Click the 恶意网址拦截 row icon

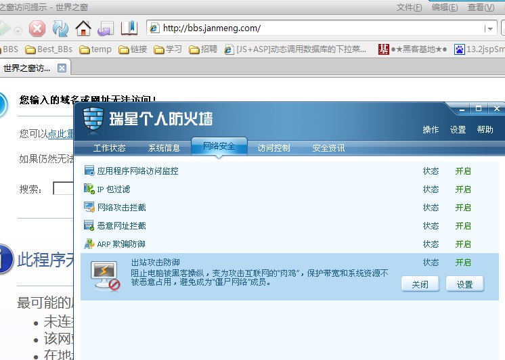point(89,225)
